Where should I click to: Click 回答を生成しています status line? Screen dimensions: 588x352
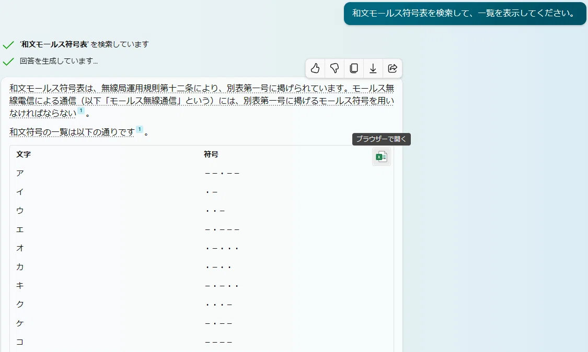coord(59,61)
